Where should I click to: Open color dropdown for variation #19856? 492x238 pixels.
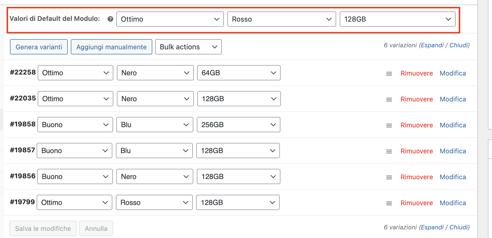click(155, 176)
